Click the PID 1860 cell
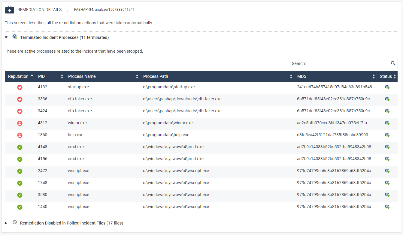The height and width of the screenshot is (235, 403). tap(43, 135)
